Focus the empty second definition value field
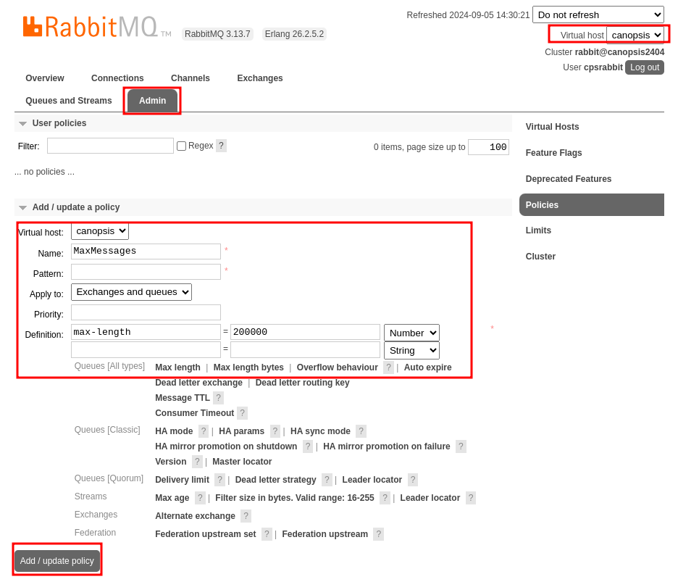 (x=305, y=349)
